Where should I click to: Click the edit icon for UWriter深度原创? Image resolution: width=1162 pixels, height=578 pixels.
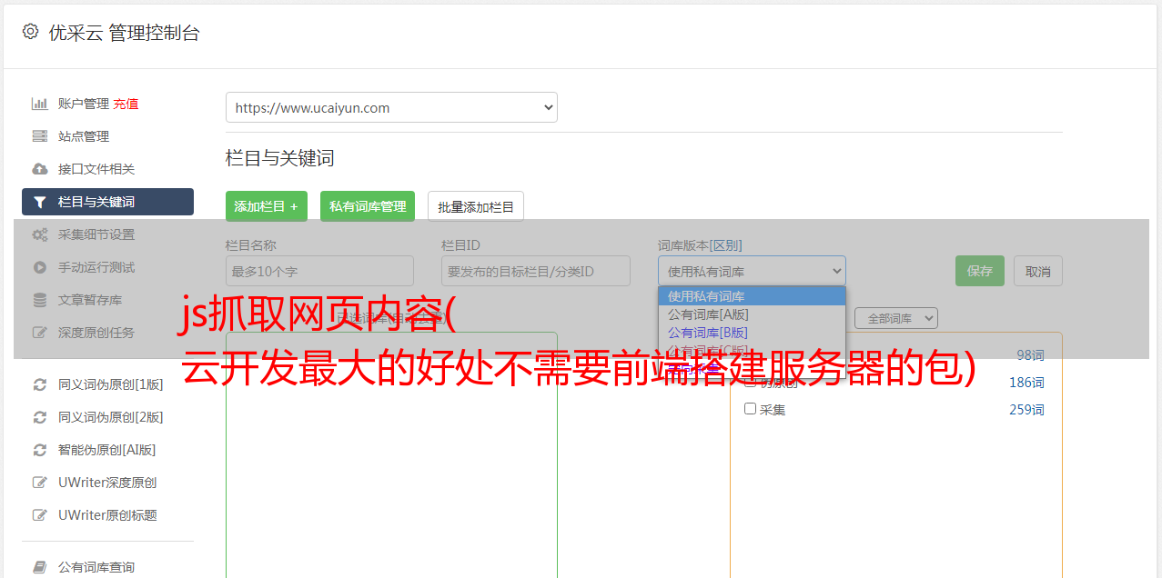(40, 483)
